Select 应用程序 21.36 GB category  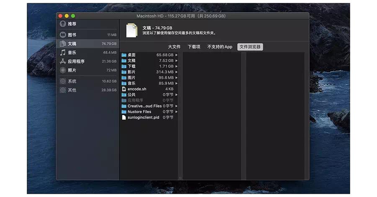[88, 61]
